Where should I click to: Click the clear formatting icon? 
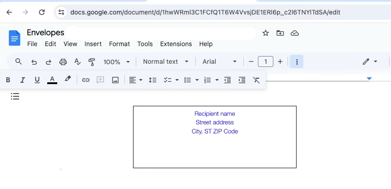tap(257, 80)
